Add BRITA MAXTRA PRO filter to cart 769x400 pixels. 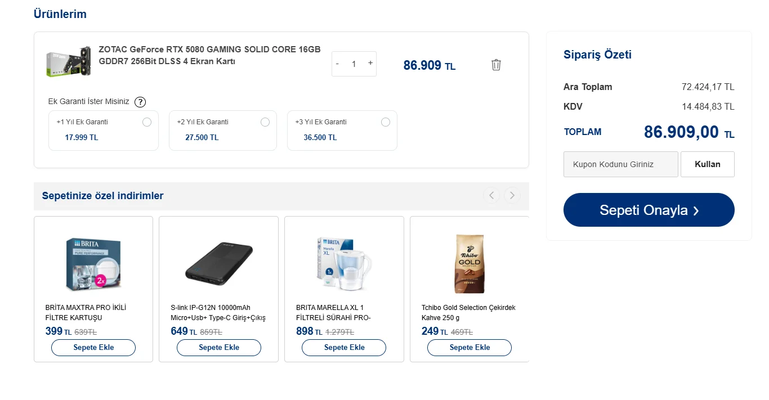click(x=93, y=348)
